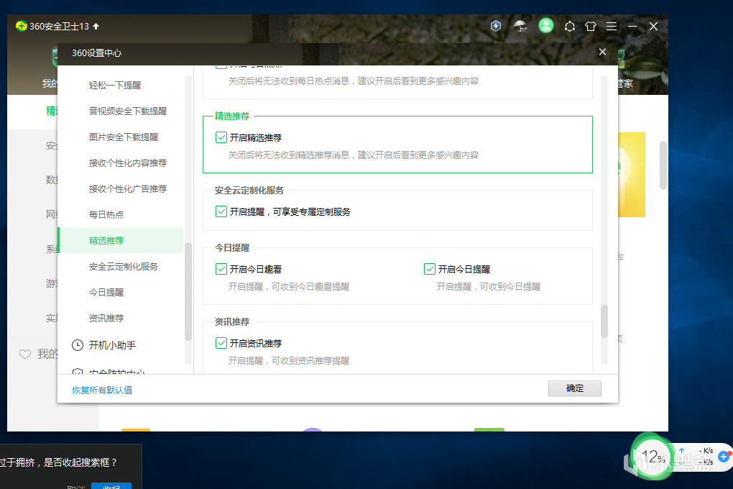Image resolution: width=733 pixels, height=489 pixels.
Task: Click the 12% memory accelerator ball
Action: (652, 456)
